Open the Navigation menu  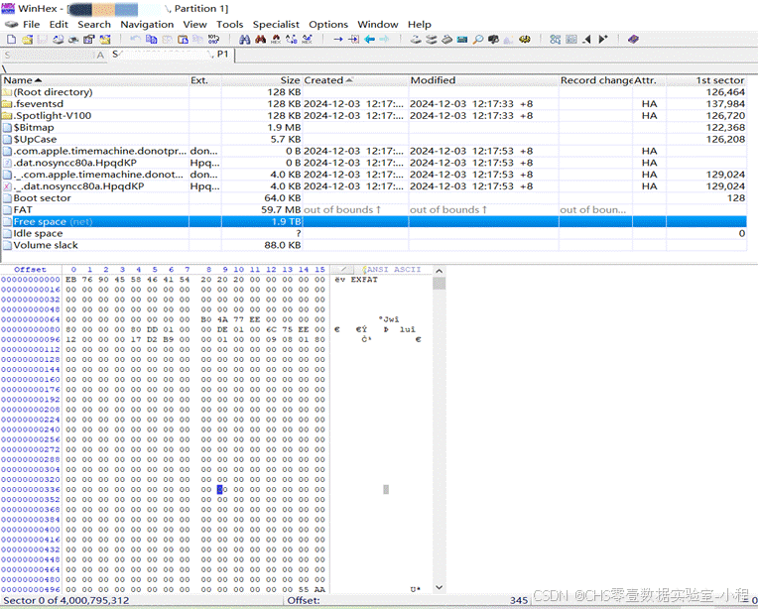[x=147, y=24]
